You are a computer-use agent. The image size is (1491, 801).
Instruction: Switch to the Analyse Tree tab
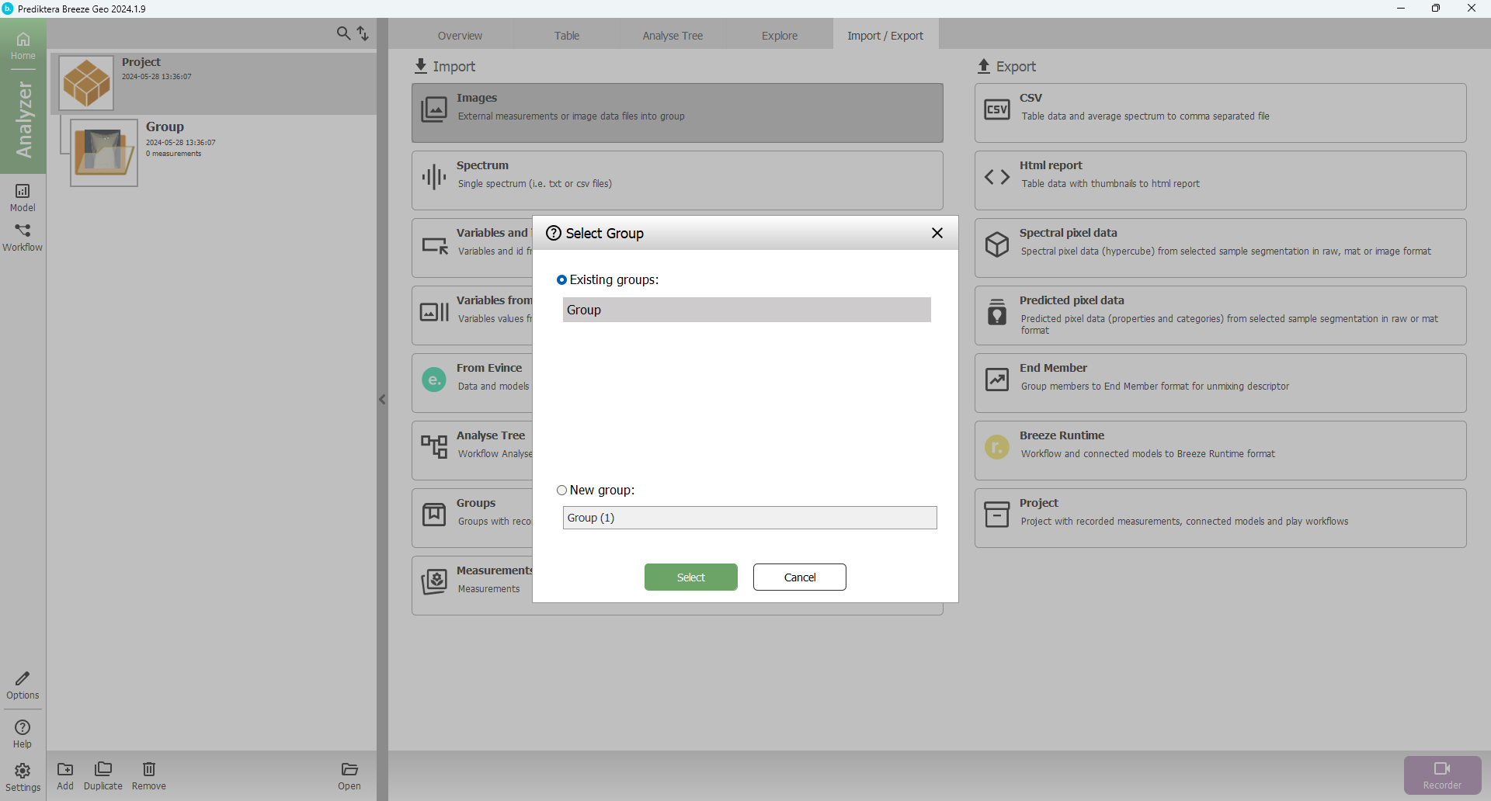(673, 36)
